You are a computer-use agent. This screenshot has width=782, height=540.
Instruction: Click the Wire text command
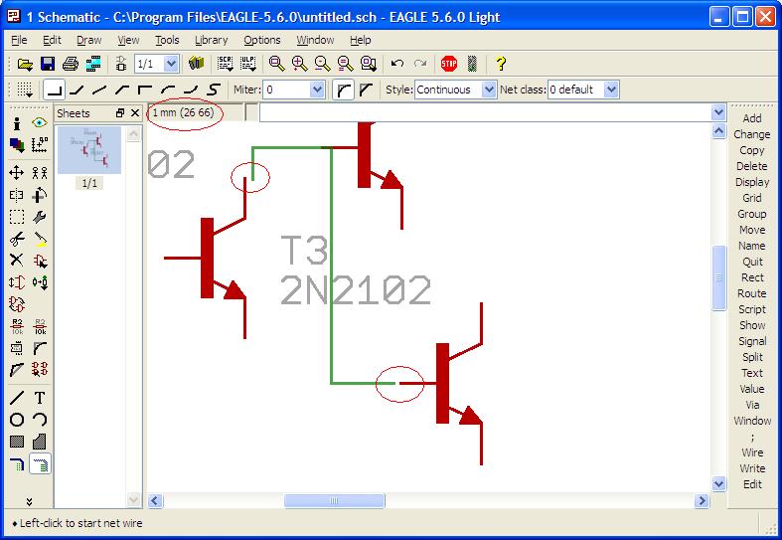pos(751,452)
